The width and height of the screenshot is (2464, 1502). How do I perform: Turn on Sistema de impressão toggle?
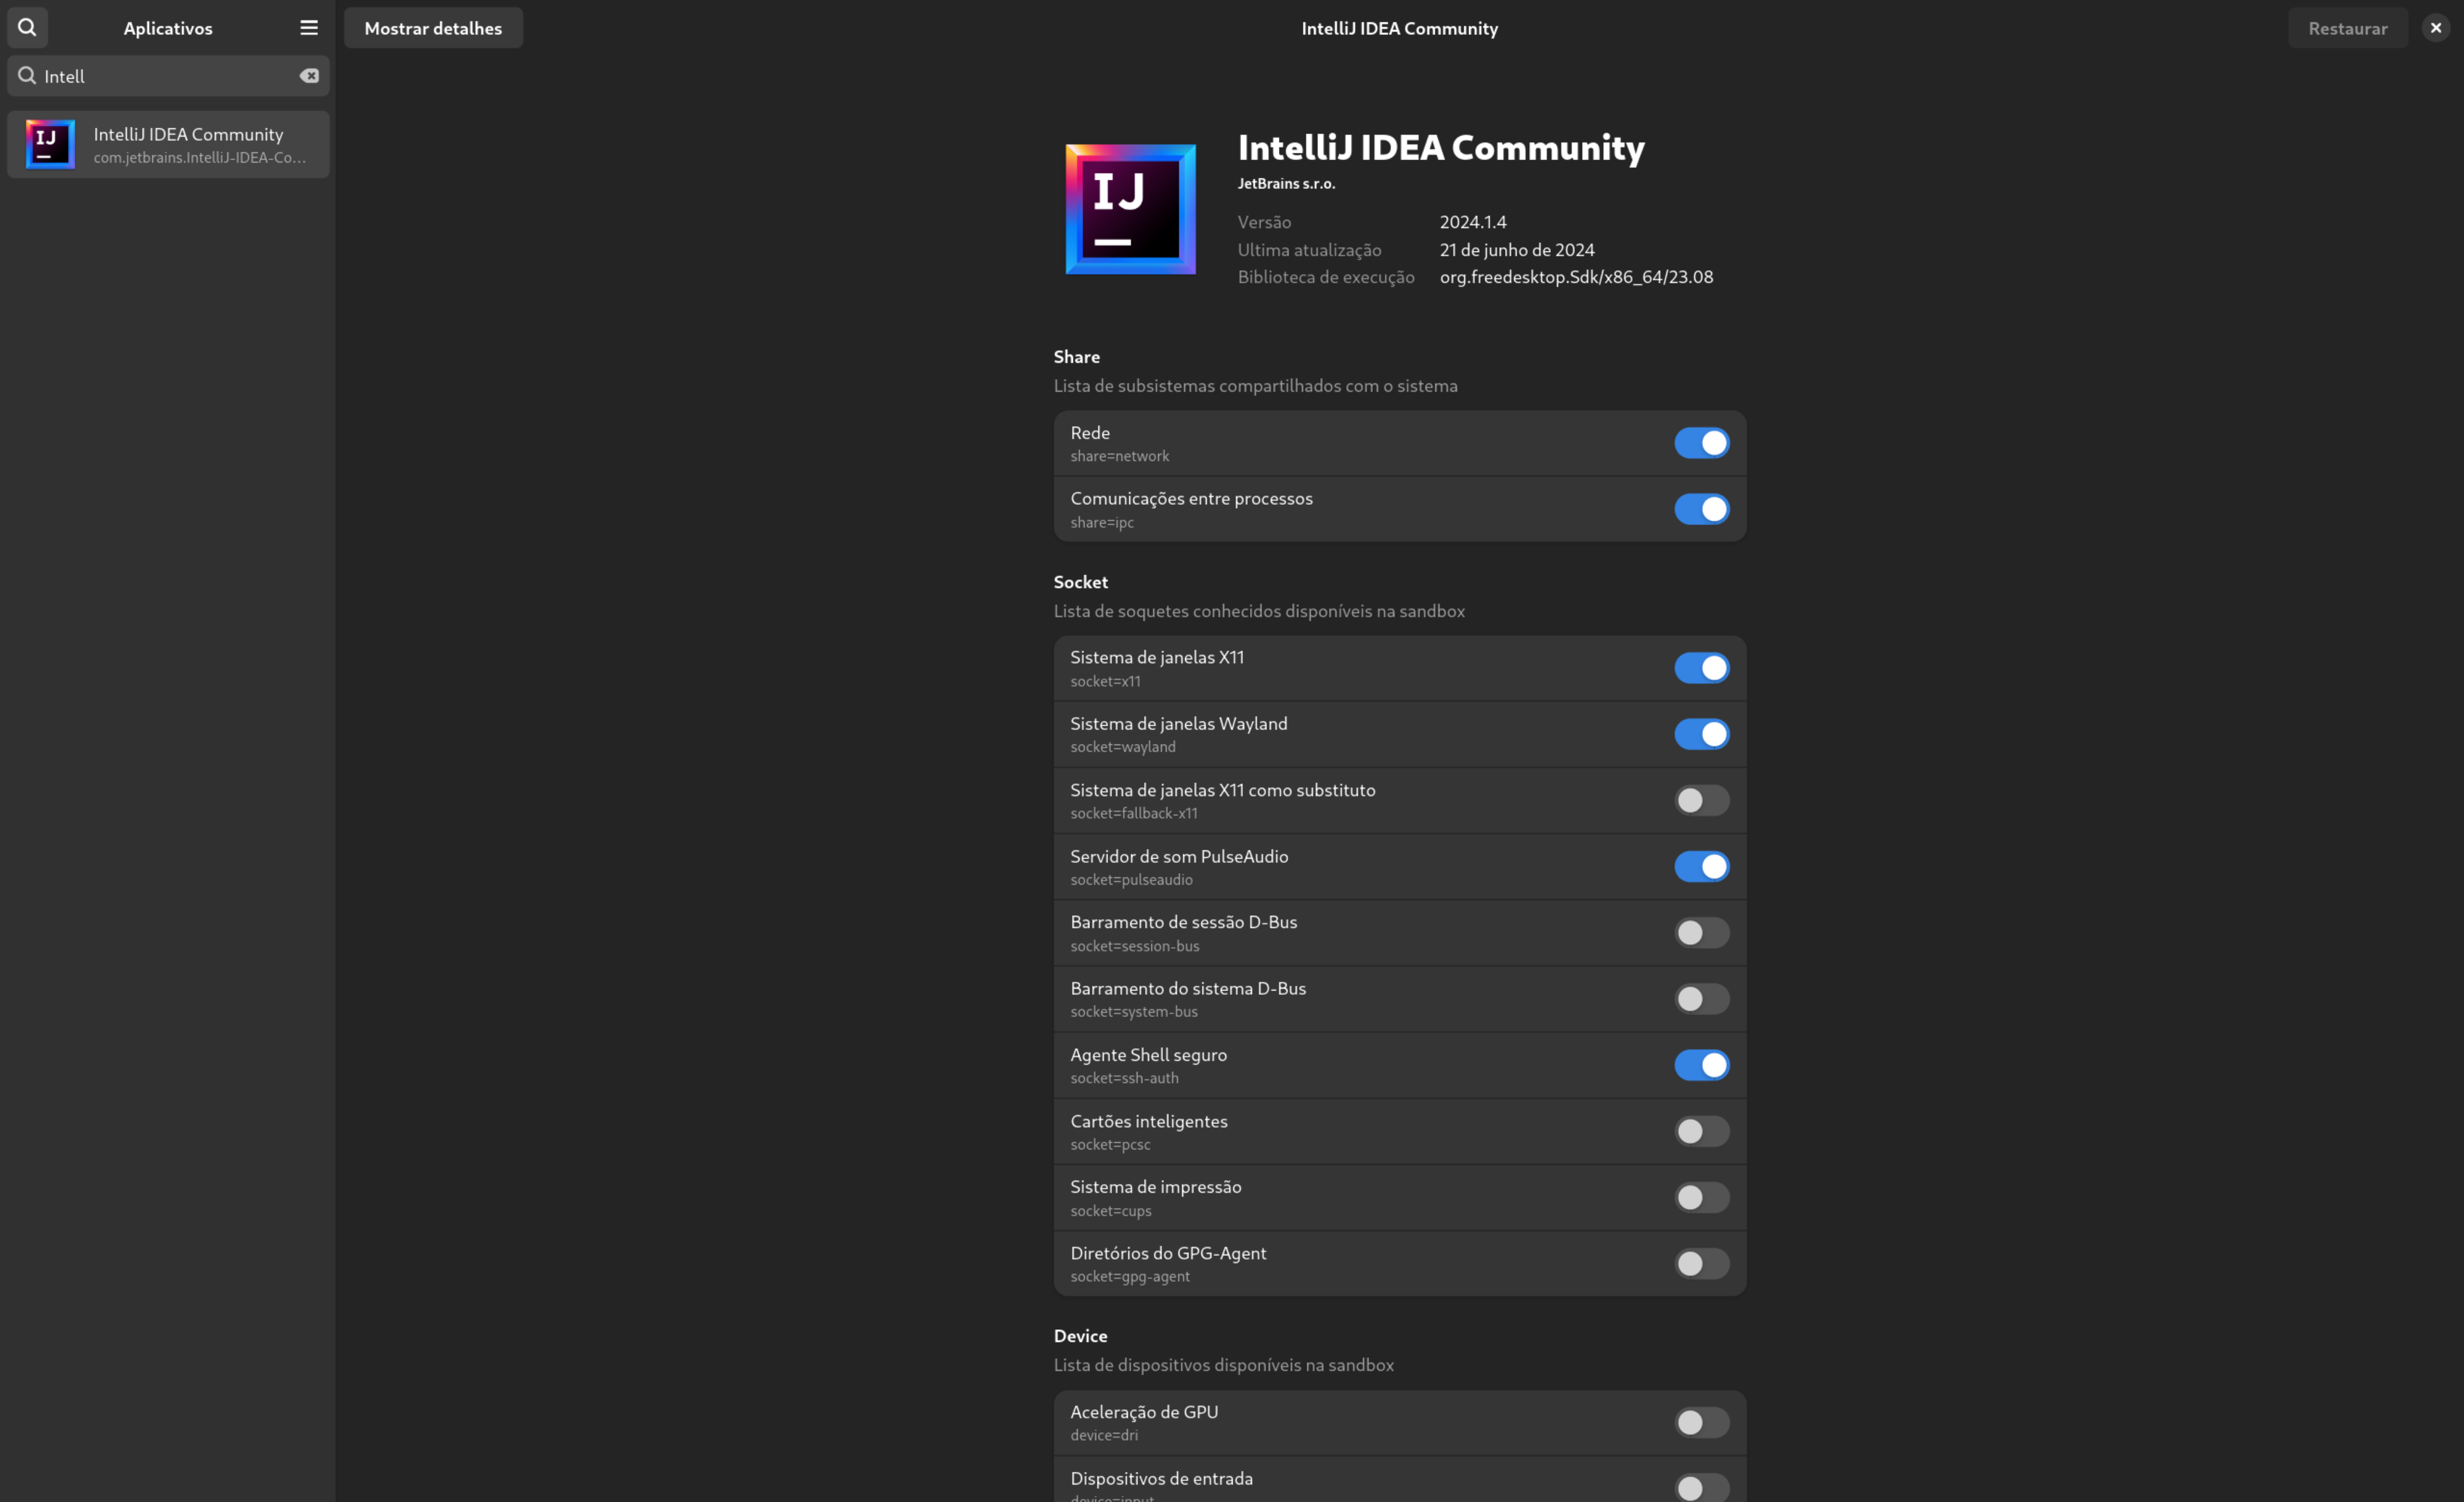pos(1701,1197)
